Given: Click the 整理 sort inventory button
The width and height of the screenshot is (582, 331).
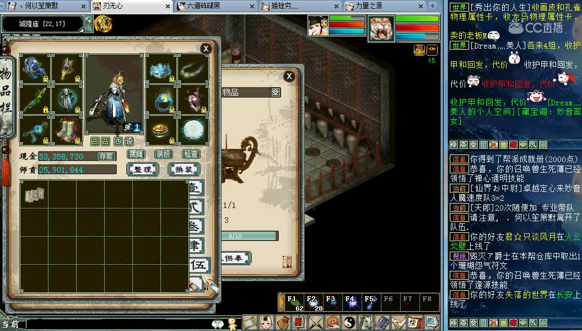Looking at the screenshot, I should click(x=143, y=169).
